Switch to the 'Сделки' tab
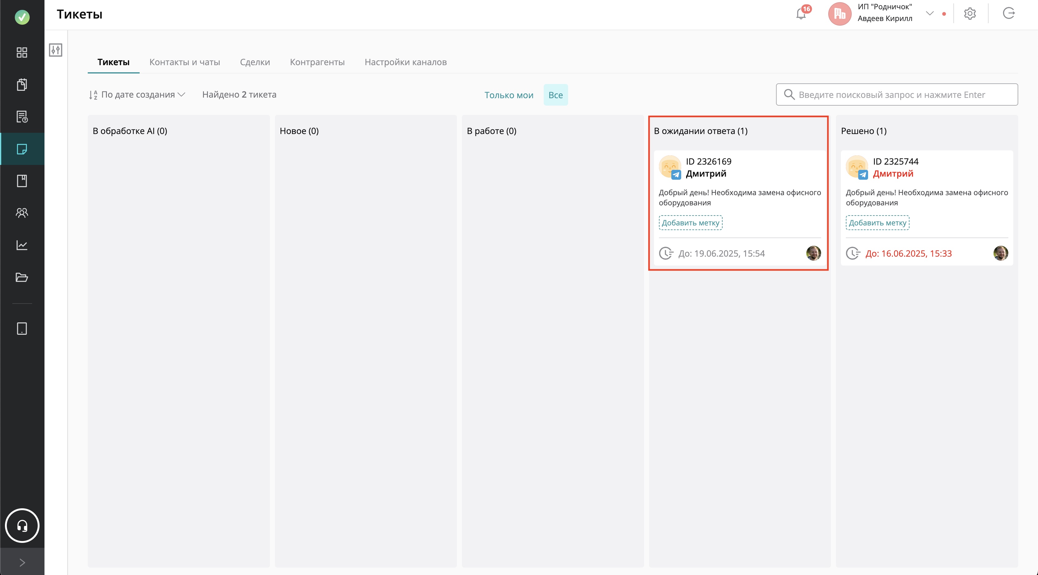This screenshot has width=1038, height=575. pyautogui.click(x=255, y=62)
